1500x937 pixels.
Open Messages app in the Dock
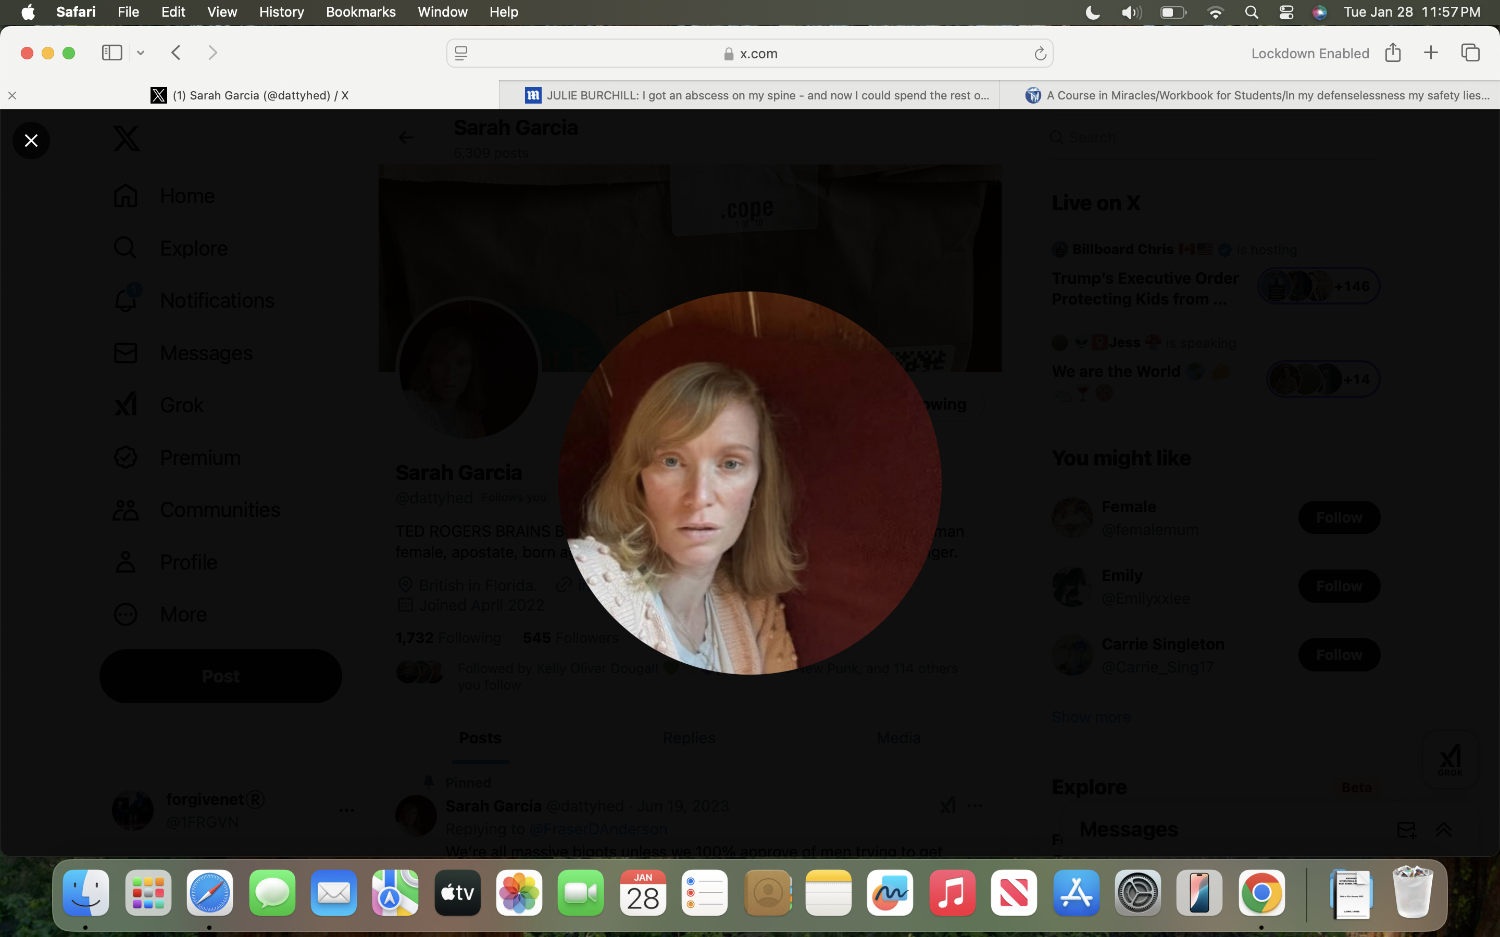272,893
